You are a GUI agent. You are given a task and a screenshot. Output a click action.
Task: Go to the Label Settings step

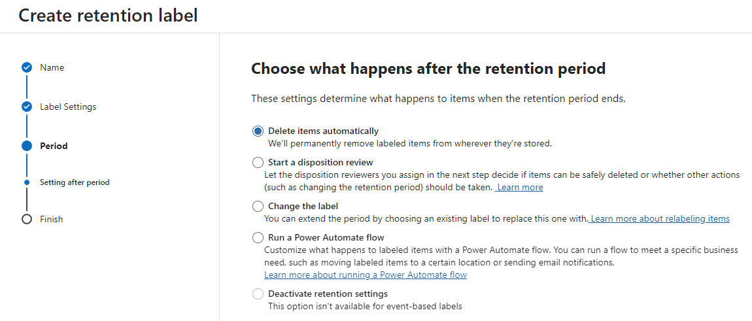tap(68, 107)
